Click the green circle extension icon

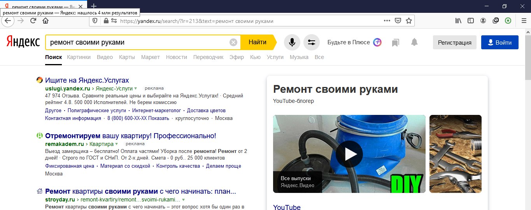coord(508,21)
